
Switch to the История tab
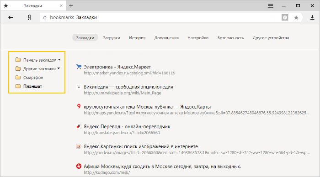[x=137, y=38]
